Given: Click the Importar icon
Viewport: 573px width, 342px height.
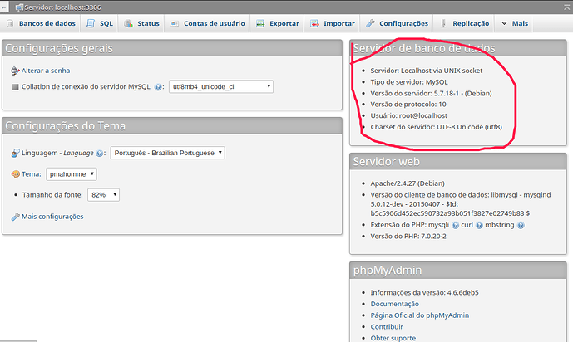Looking at the screenshot, I should point(314,24).
